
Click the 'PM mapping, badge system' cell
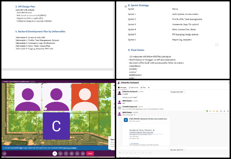click(185, 34)
